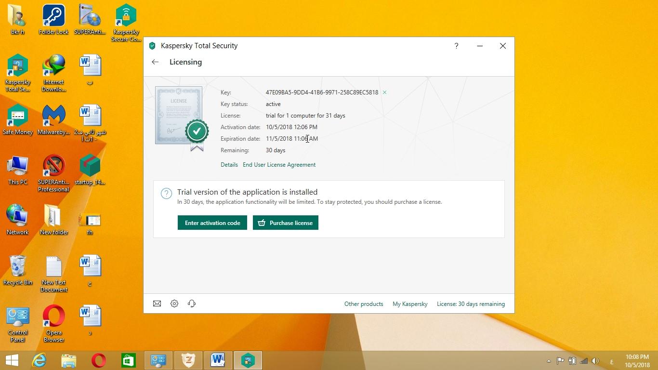Screen dimensions: 658x370
Task: Select Opera Browser desktop shortcut
Action: click(53, 324)
